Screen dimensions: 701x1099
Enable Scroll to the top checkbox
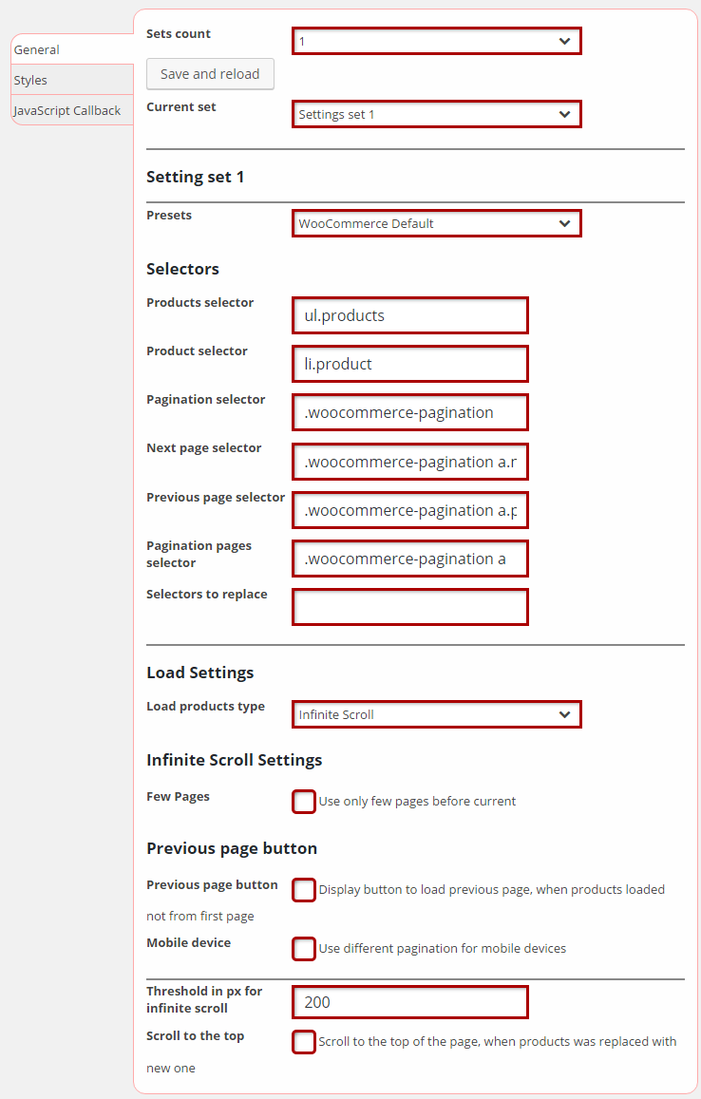pyautogui.click(x=304, y=1042)
